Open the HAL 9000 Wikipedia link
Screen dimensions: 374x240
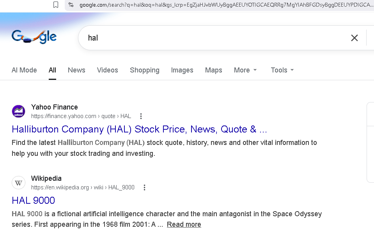pyautogui.click(x=33, y=200)
